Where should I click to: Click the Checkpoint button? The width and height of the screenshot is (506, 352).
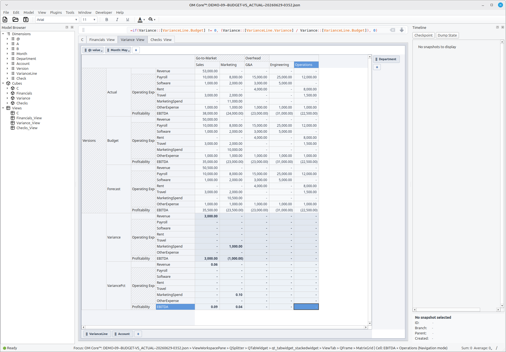[x=423, y=35]
